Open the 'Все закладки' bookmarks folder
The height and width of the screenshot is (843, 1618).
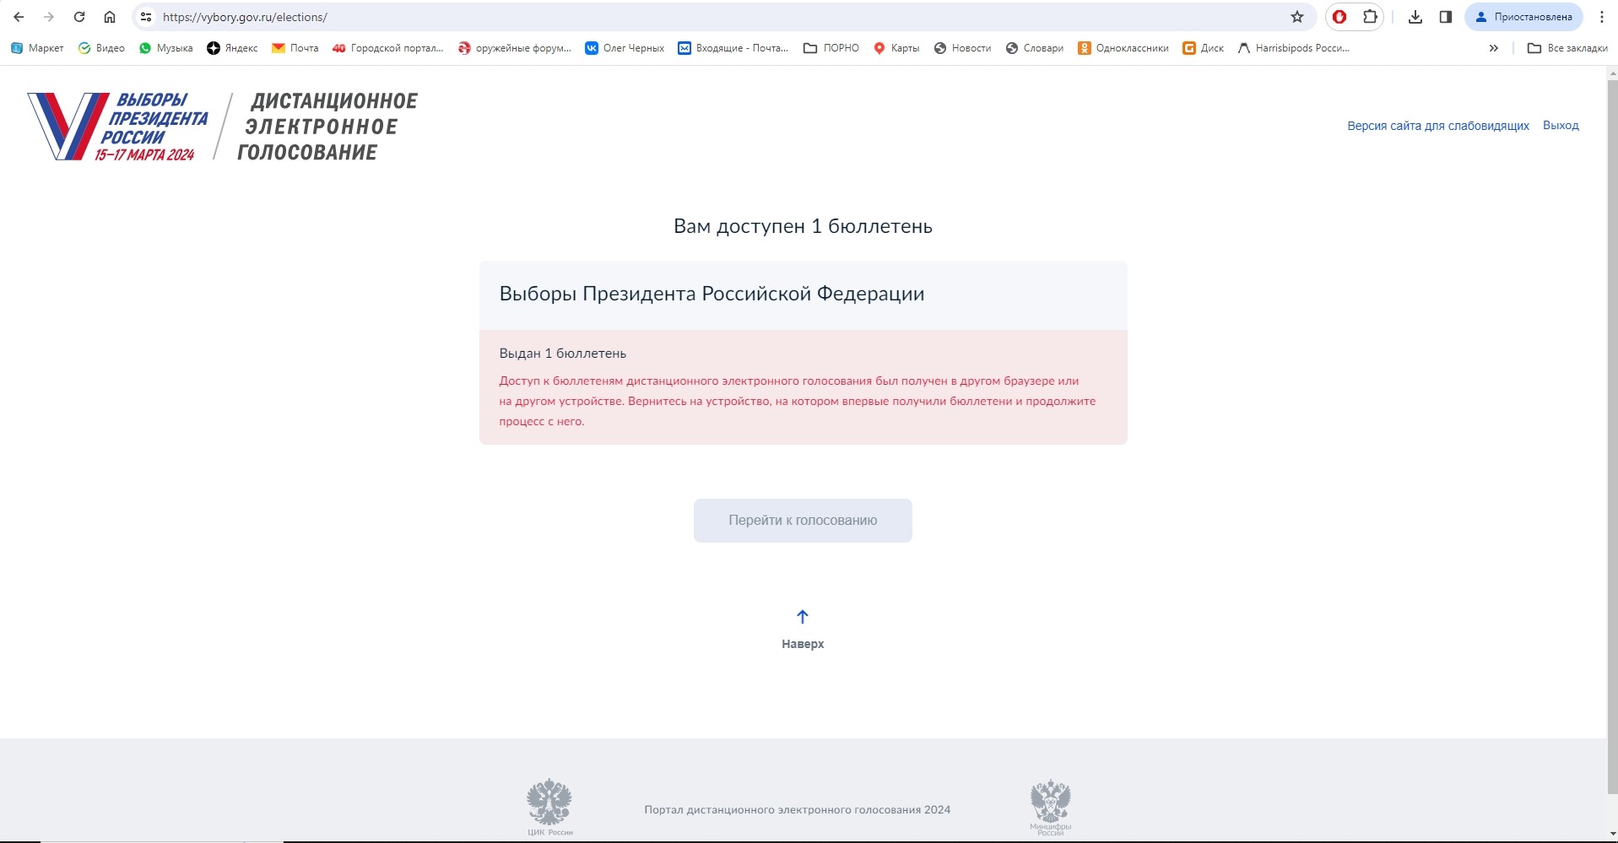[1567, 48]
